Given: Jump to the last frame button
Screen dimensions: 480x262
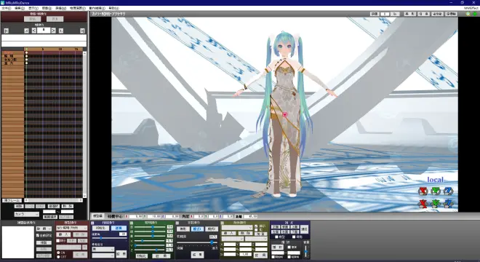Looking at the screenshot, I should (82, 31).
